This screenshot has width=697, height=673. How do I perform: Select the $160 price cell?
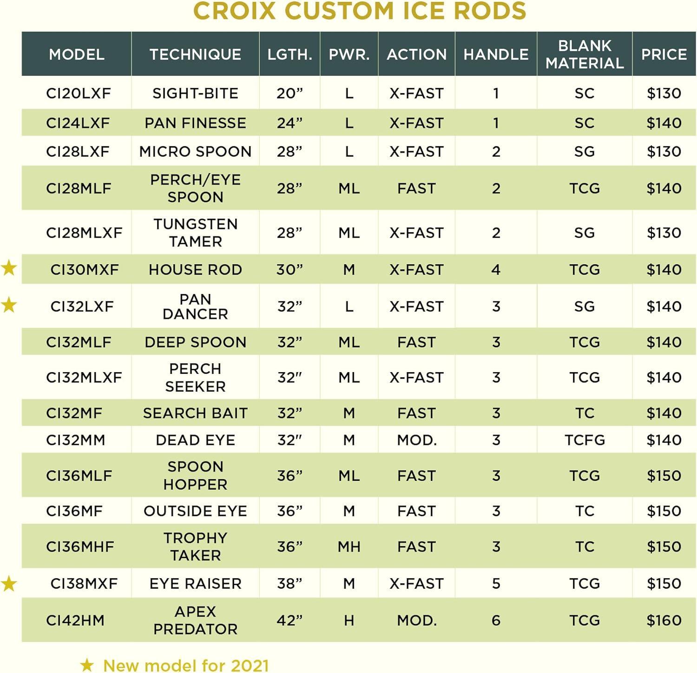pyautogui.click(x=664, y=620)
